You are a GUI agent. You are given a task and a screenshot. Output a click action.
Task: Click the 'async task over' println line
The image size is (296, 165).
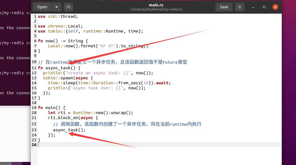[97, 88]
